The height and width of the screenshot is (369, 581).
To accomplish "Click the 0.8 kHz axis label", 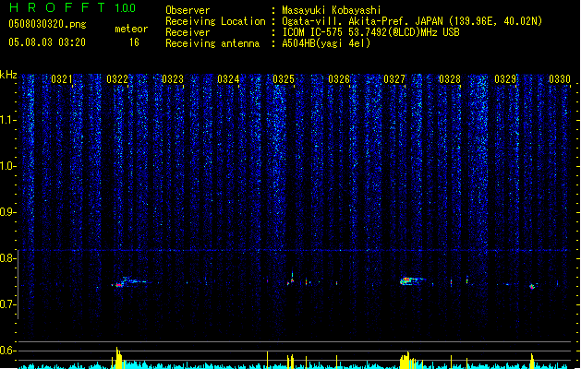I will (x=7, y=258).
